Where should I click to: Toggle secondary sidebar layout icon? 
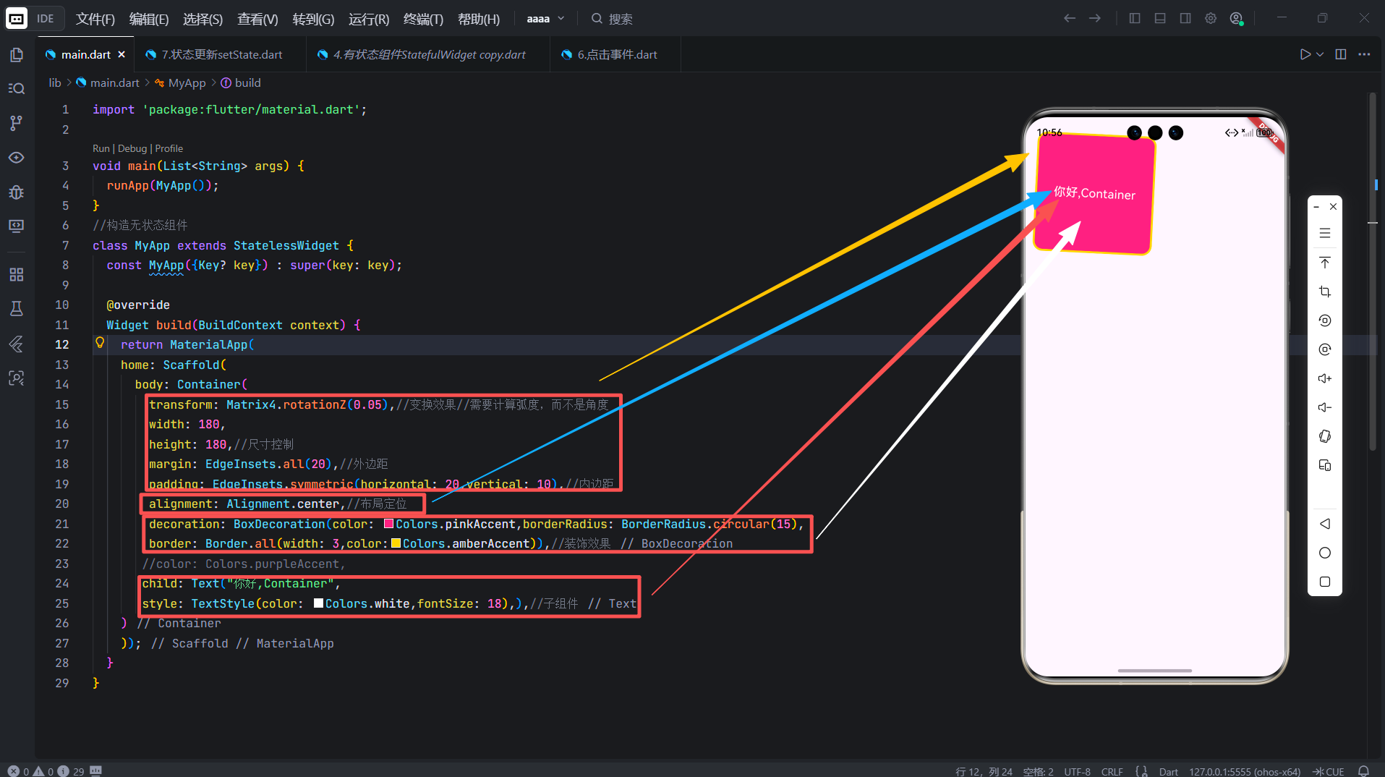click(1185, 18)
